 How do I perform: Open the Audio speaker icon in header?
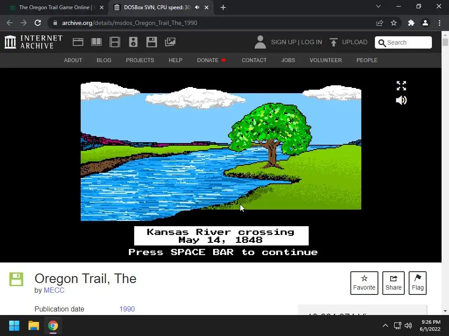[133, 42]
